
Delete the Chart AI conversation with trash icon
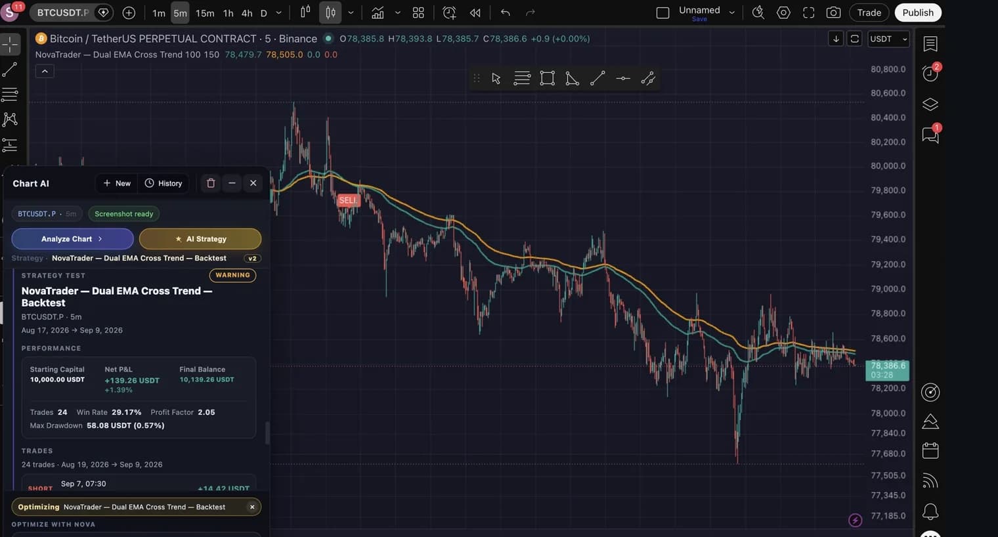[211, 183]
